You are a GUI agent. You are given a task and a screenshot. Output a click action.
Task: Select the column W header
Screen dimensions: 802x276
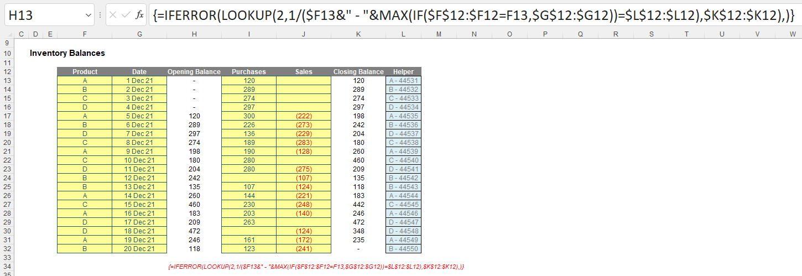793,34
